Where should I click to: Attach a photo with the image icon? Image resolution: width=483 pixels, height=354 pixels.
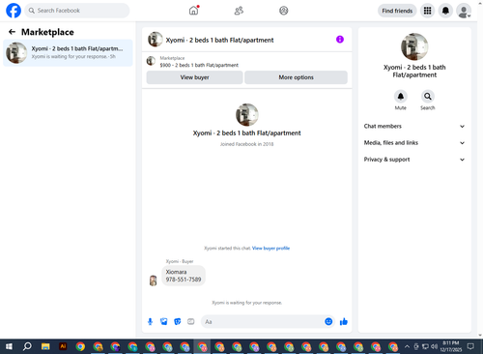coord(164,321)
